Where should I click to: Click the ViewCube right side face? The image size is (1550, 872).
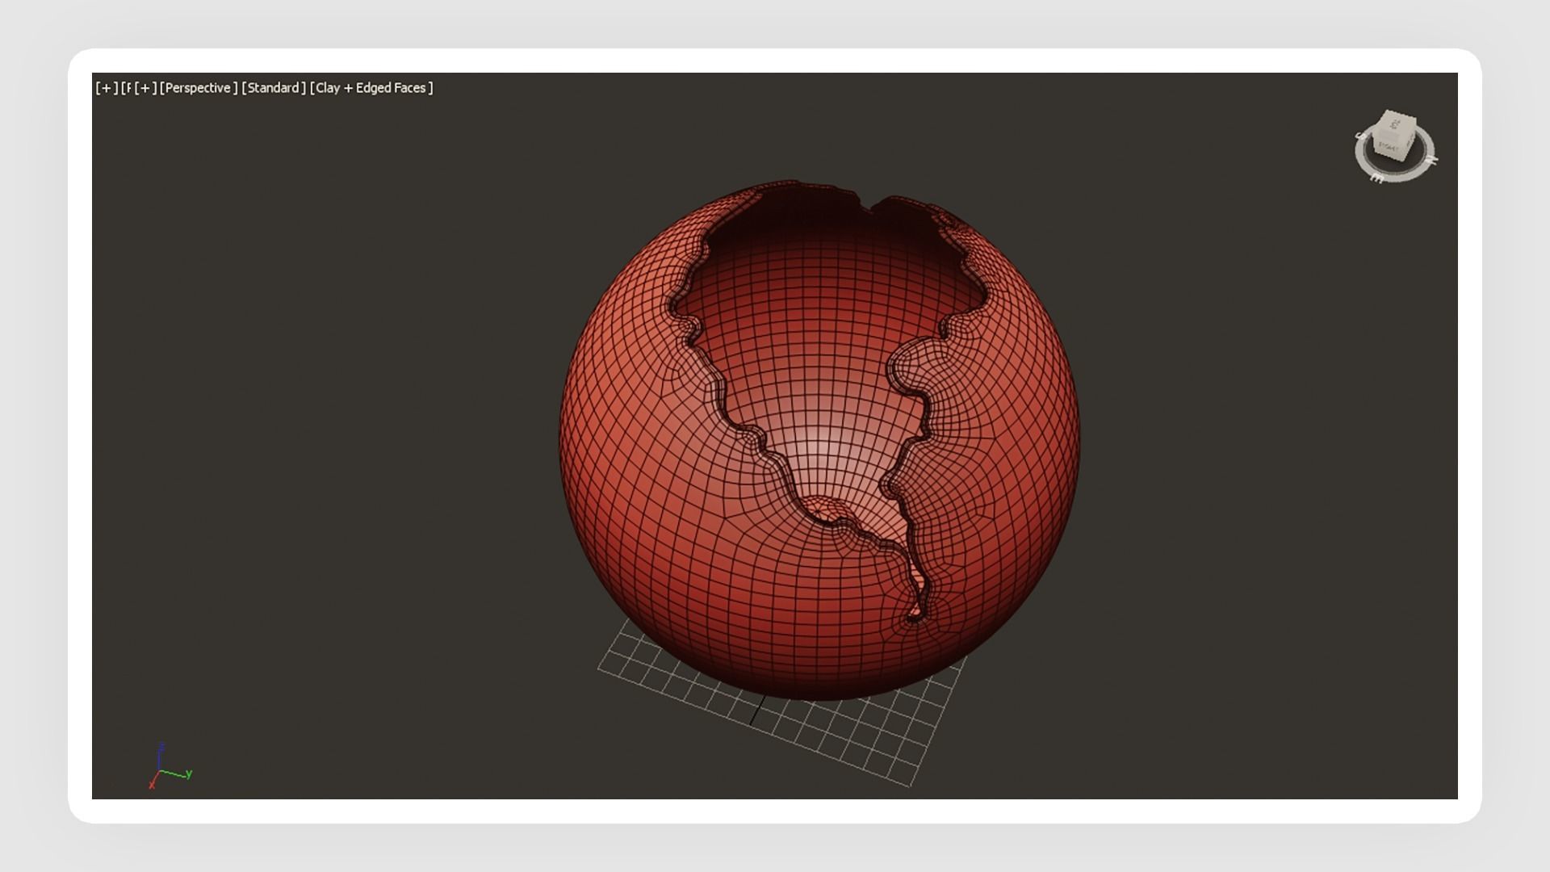[x=1410, y=139]
